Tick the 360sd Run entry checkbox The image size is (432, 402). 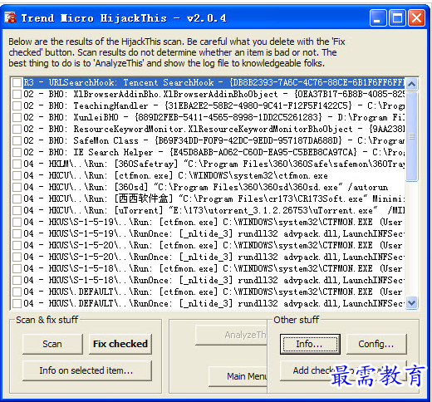17,187
